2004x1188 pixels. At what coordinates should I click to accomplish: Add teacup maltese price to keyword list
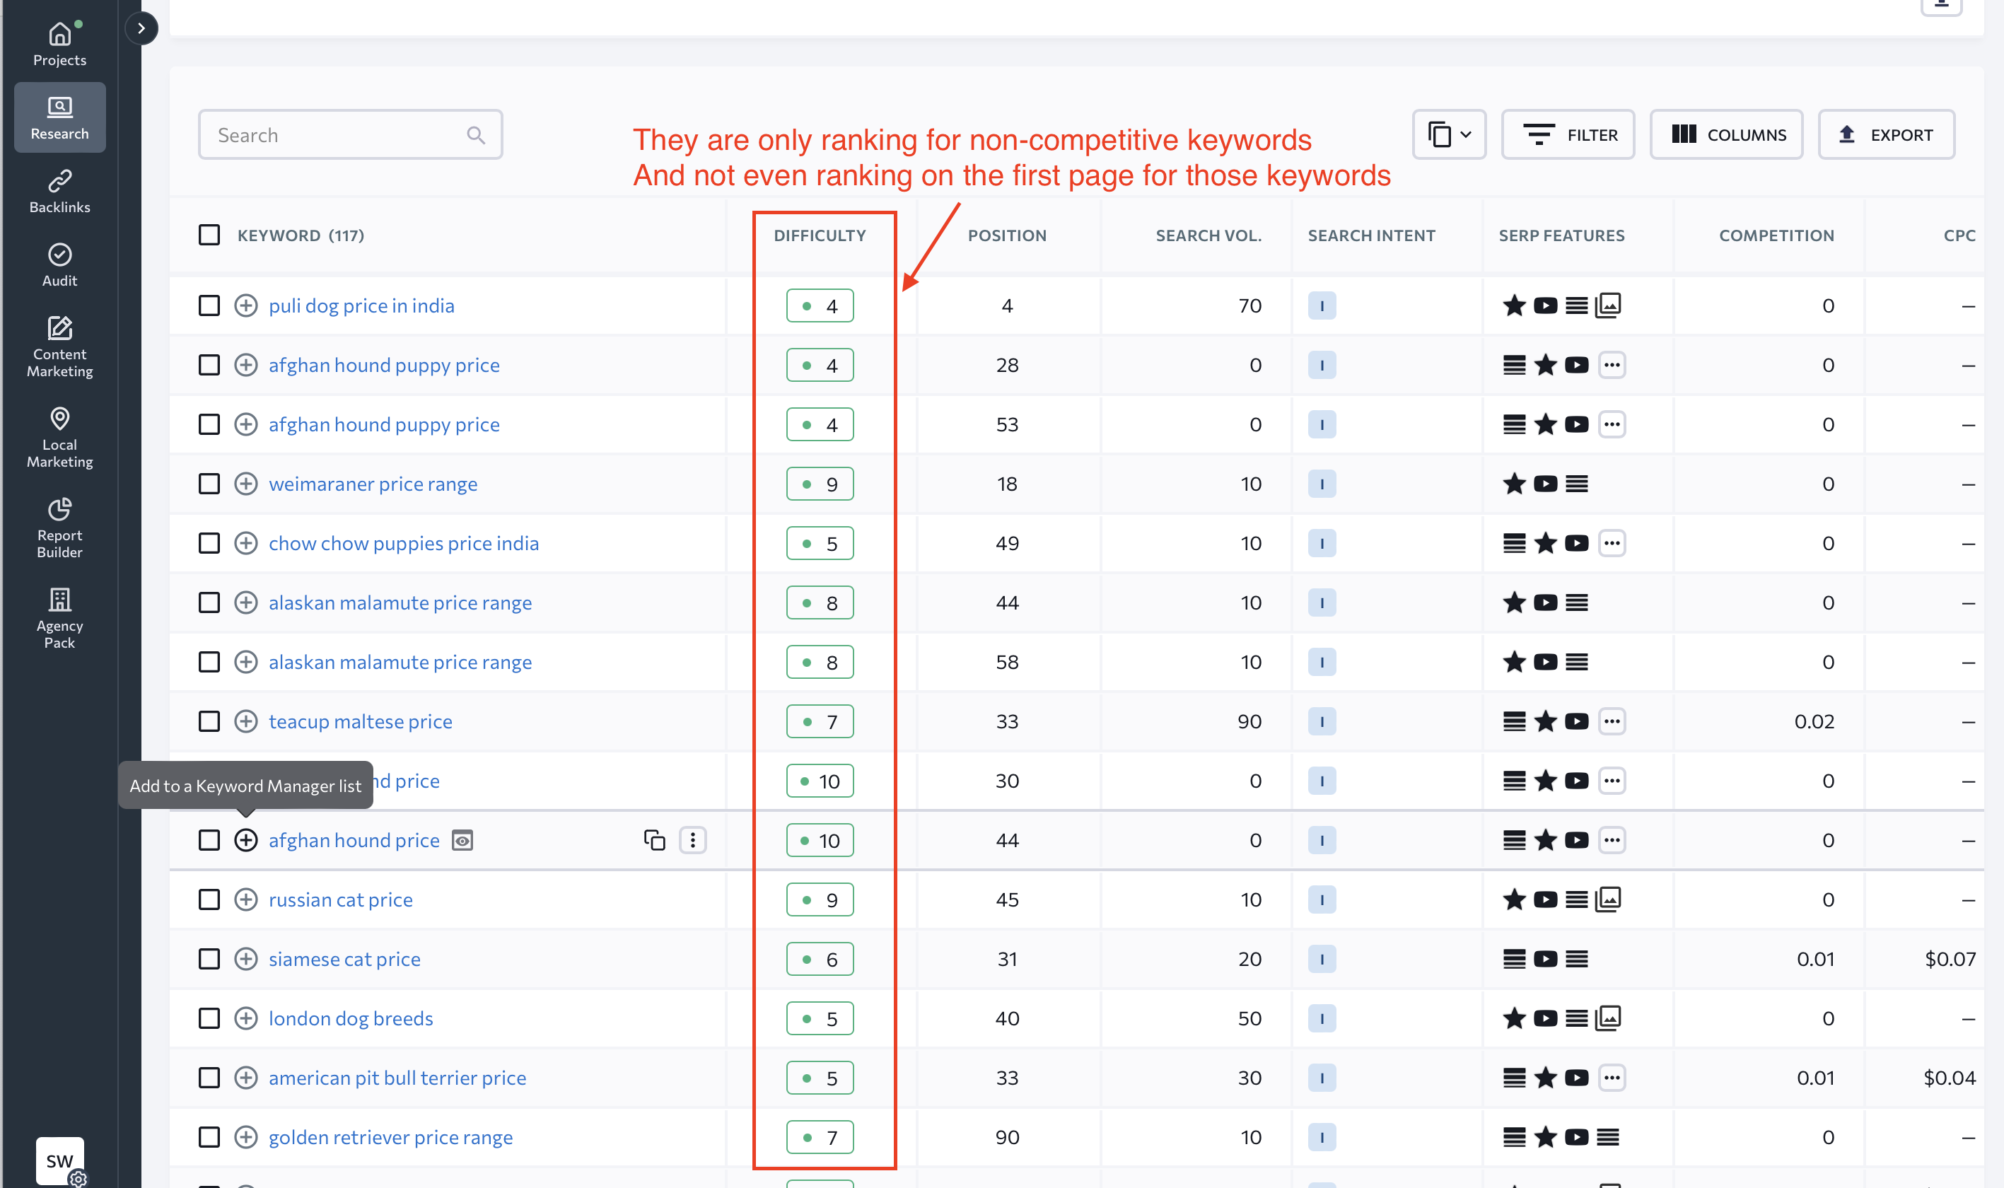(x=245, y=721)
